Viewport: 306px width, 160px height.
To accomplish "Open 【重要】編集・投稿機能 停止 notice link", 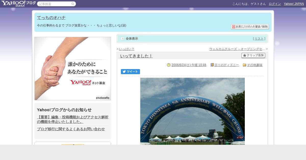I will [x=73, y=119].
